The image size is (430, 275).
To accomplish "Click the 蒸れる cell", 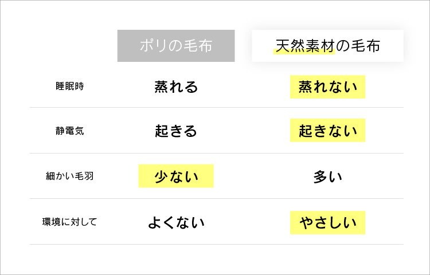I will click(x=176, y=87).
